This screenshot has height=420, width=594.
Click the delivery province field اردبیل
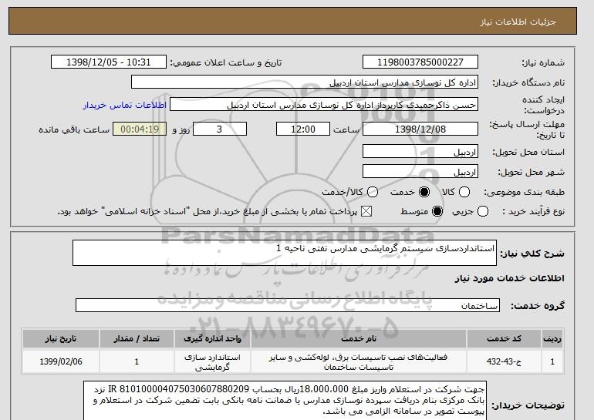click(x=420, y=151)
